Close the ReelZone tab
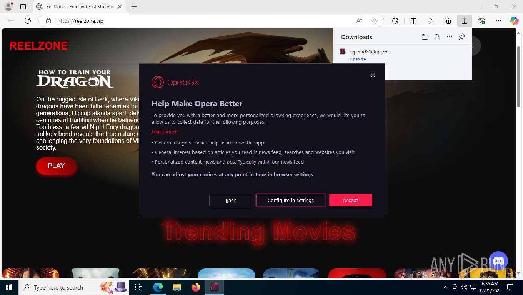The height and width of the screenshot is (295, 523). point(120,7)
